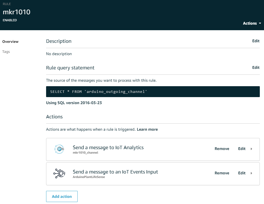
Task: Click the 'No description' text
Action: (59, 54)
